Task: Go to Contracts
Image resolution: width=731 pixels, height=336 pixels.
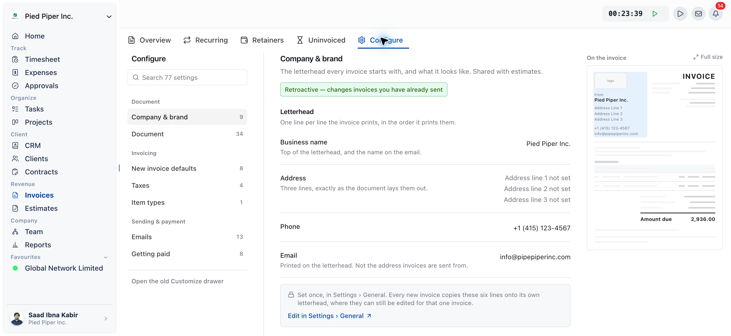Action: 41,172
